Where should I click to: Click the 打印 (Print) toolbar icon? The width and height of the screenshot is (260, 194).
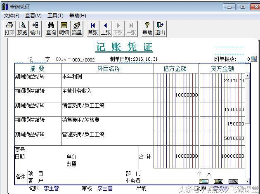[9, 28]
